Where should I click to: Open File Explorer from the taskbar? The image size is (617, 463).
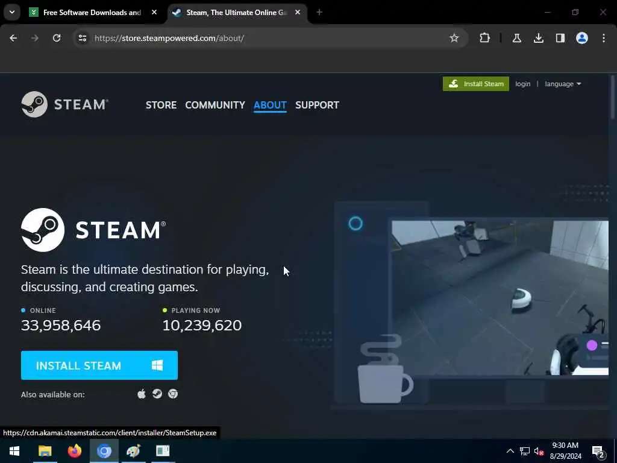click(x=45, y=451)
